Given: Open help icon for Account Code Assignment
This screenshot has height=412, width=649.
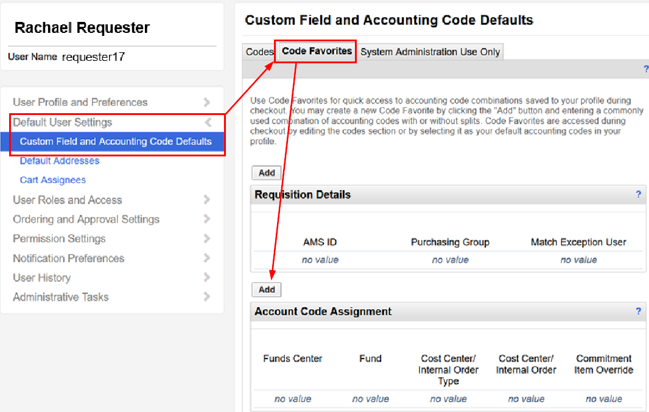Looking at the screenshot, I should click(x=638, y=311).
